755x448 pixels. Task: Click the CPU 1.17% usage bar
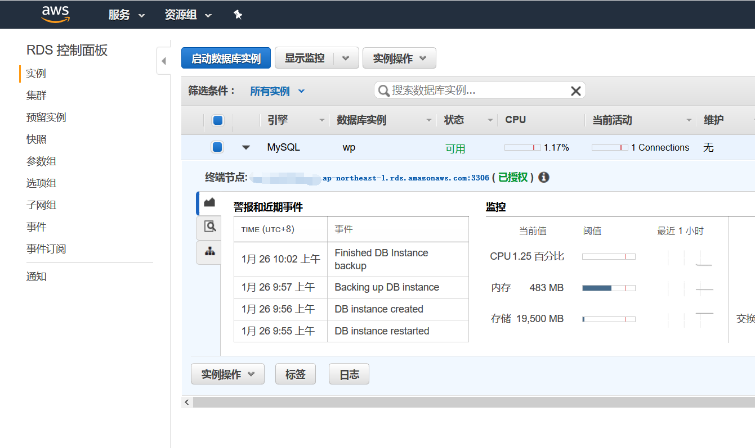(522, 148)
